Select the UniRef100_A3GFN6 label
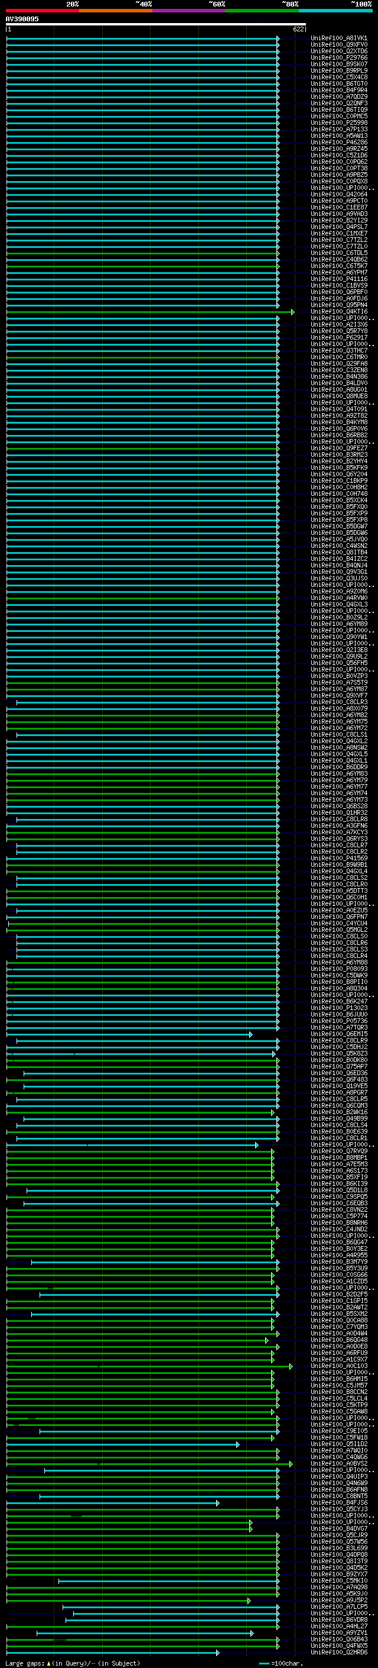 (338, 825)
